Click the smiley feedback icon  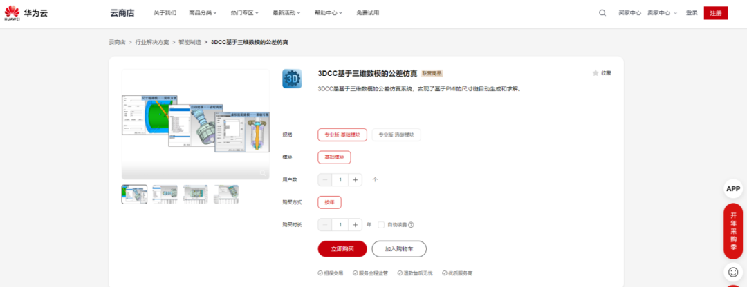732,273
